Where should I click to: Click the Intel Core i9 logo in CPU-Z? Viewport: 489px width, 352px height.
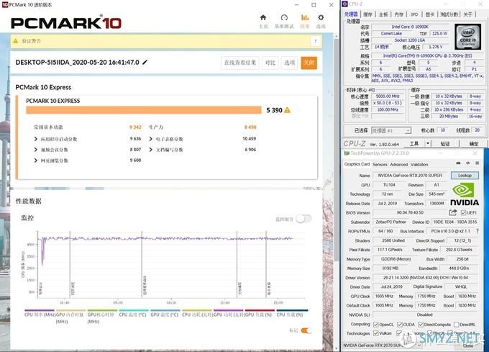click(467, 37)
